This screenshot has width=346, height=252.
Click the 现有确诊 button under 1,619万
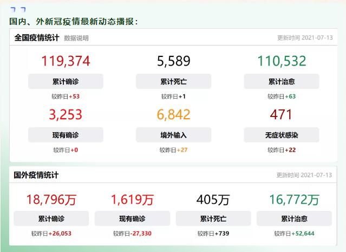(132, 219)
